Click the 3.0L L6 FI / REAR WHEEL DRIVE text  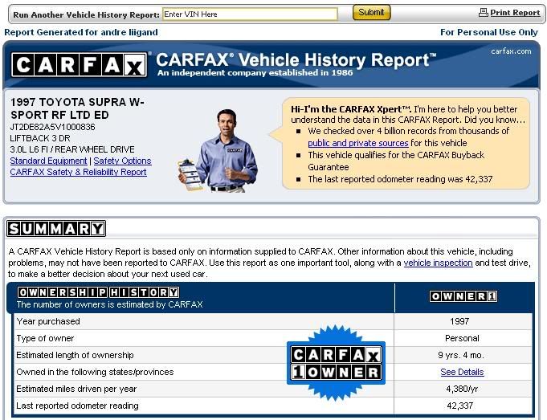pos(72,149)
